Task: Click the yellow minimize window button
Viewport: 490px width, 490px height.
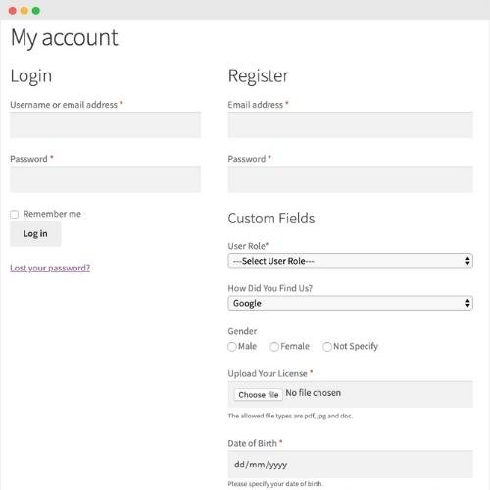Action: click(x=24, y=11)
